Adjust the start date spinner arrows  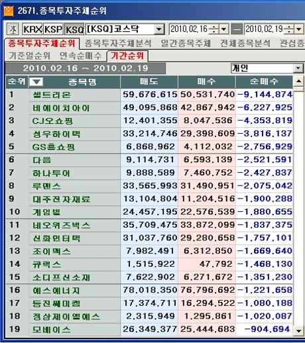[213, 29]
